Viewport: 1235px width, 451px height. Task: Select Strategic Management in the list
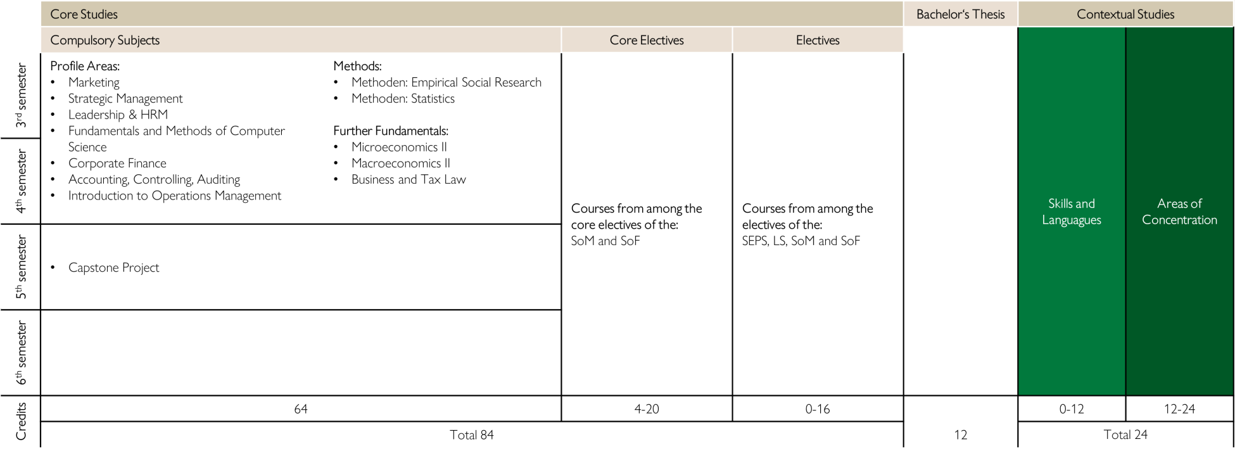point(125,99)
